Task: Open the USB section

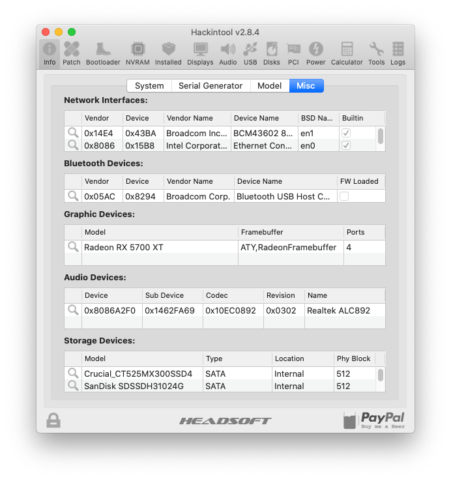Action: pos(250,54)
